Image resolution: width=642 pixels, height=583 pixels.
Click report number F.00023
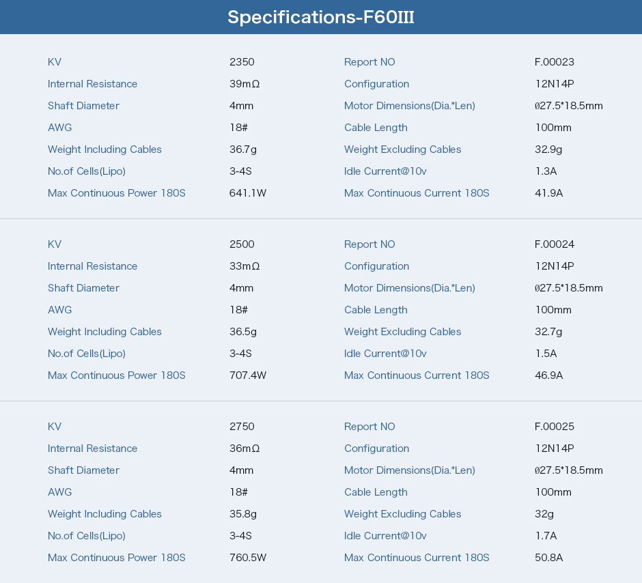tap(555, 62)
